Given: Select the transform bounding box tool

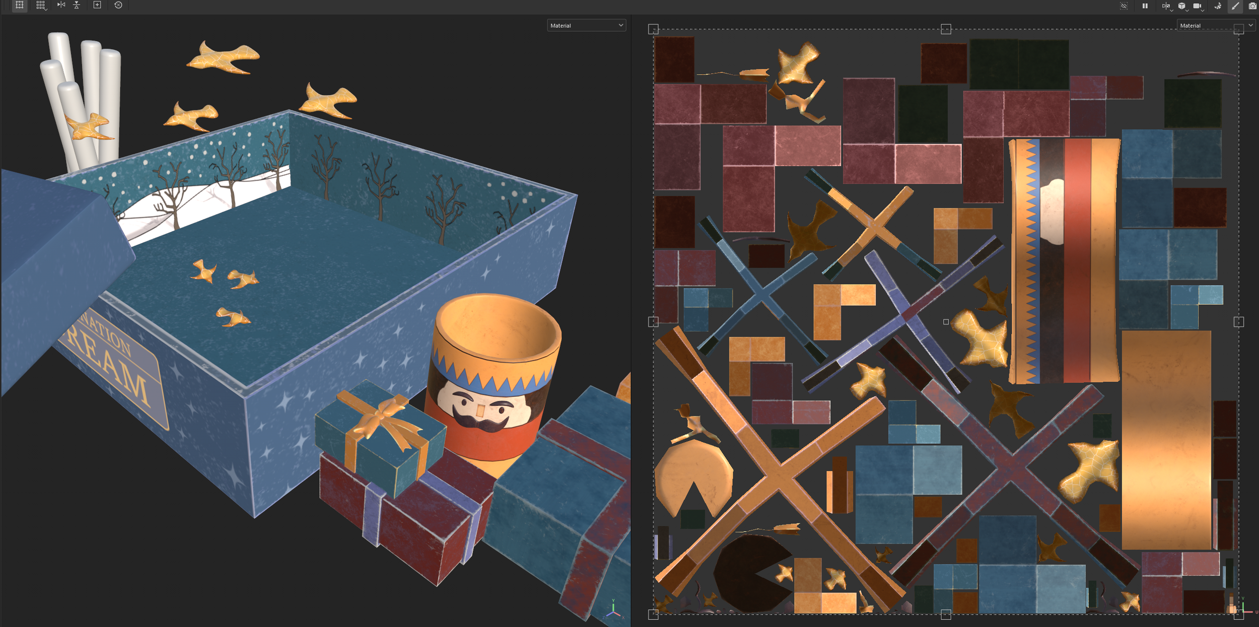Looking at the screenshot, I should tap(19, 5).
